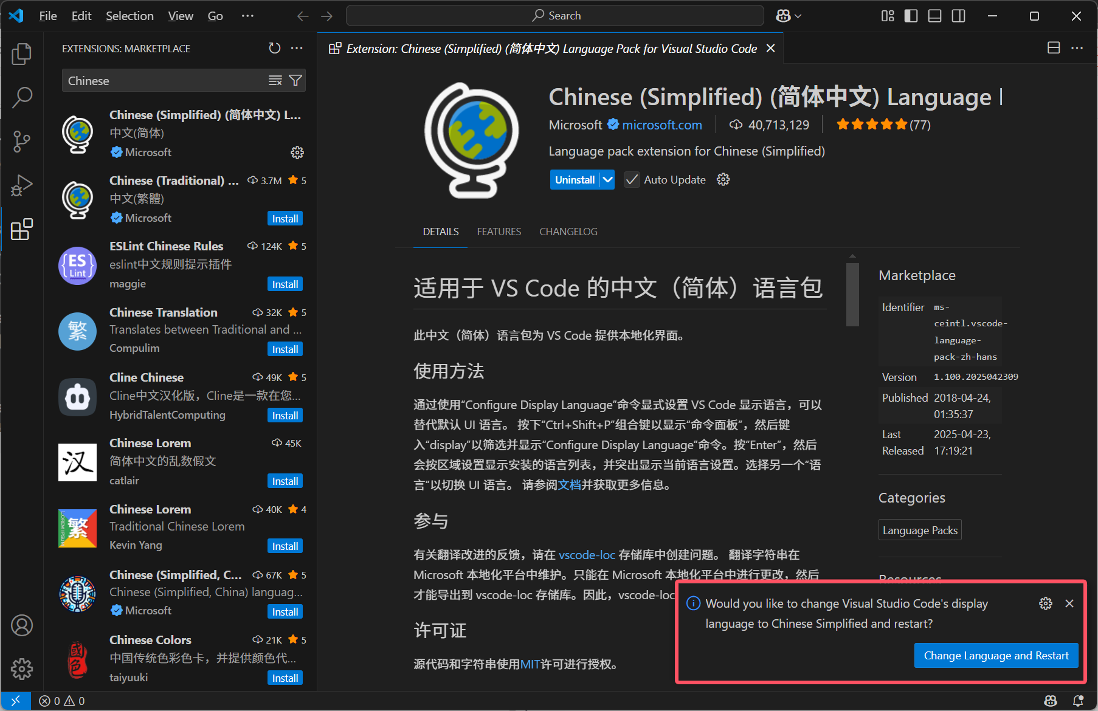The width and height of the screenshot is (1098, 711).
Task: Customize layout icon in title bar
Action: pyautogui.click(x=888, y=16)
